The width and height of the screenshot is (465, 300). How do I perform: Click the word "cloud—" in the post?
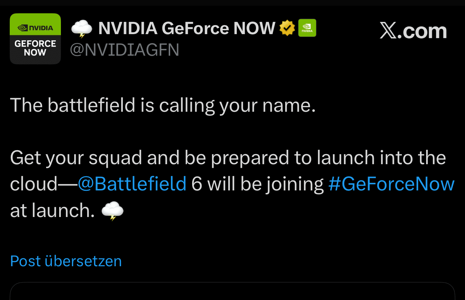[43, 184]
